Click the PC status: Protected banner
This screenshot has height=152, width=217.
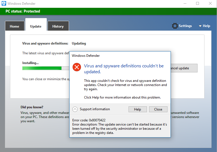[x=108, y=11]
